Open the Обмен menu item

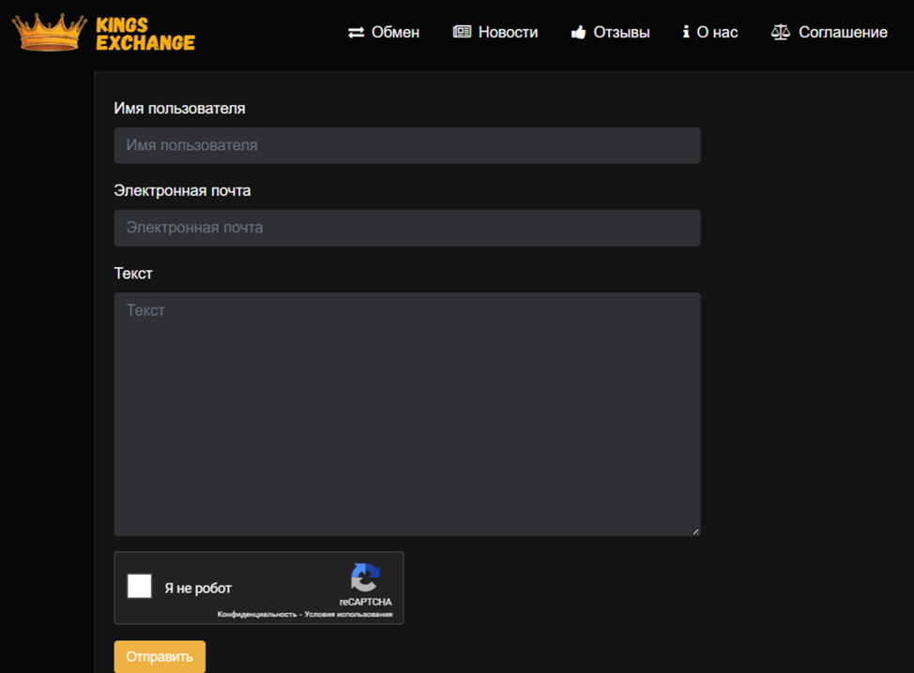coord(395,33)
